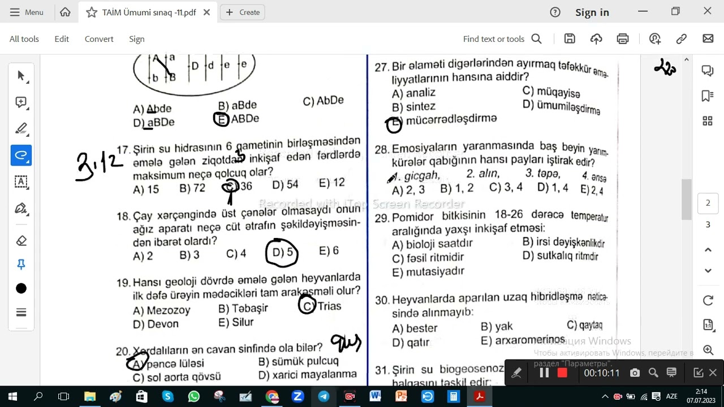Choose the Select arrow tool
The width and height of the screenshot is (724, 407).
(21, 76)
